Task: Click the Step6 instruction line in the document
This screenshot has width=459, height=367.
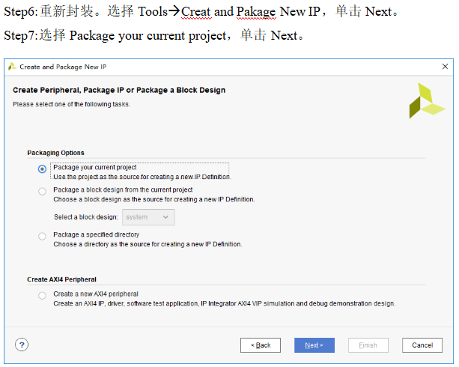Action: click(202, 13)
